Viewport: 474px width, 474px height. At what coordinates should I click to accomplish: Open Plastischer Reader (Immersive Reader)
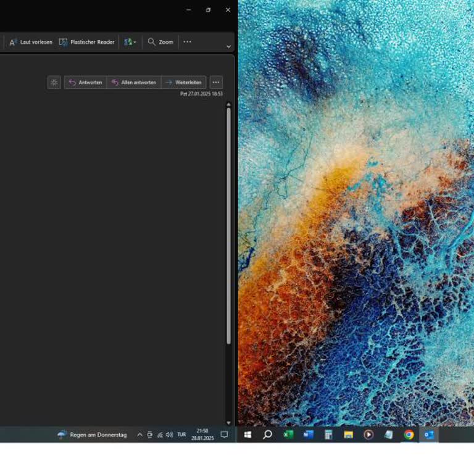click(87, 43)
